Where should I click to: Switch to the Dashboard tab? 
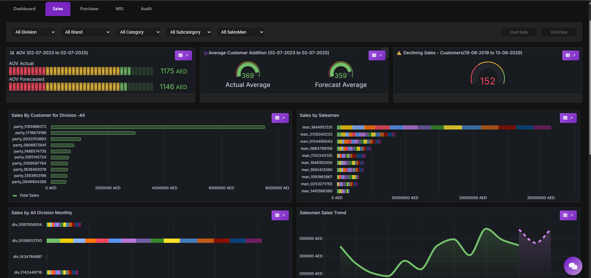(24, 9)
